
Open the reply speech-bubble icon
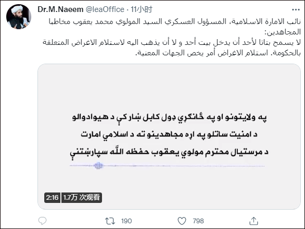[x=42, y=221]
